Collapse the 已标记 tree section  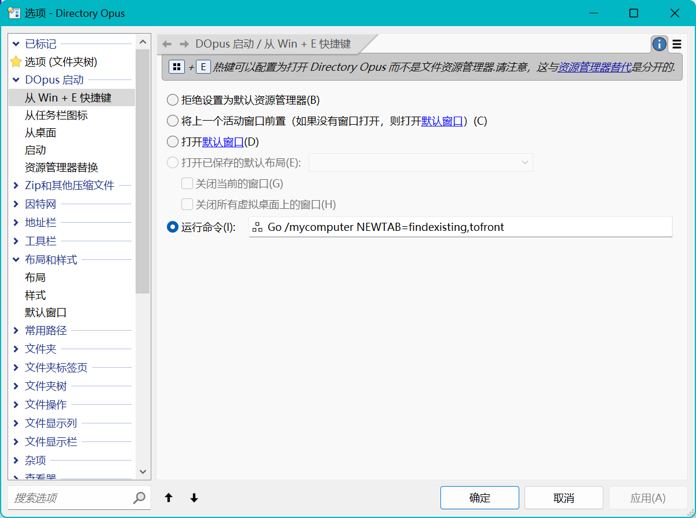pyautogui.click(x=16, y=44)
